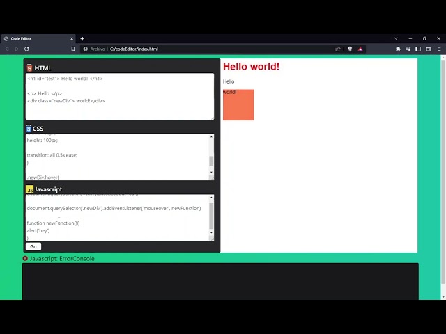The width and height of the screenshot is (446, 334).
Task: Click the Brave Rewards triangle icon
Action: pos(360,49)
